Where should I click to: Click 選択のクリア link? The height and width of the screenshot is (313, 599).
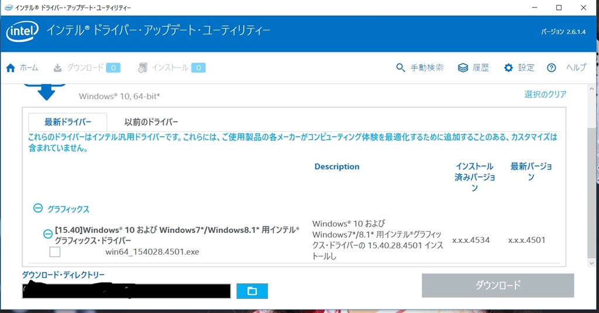pos(545,95)
